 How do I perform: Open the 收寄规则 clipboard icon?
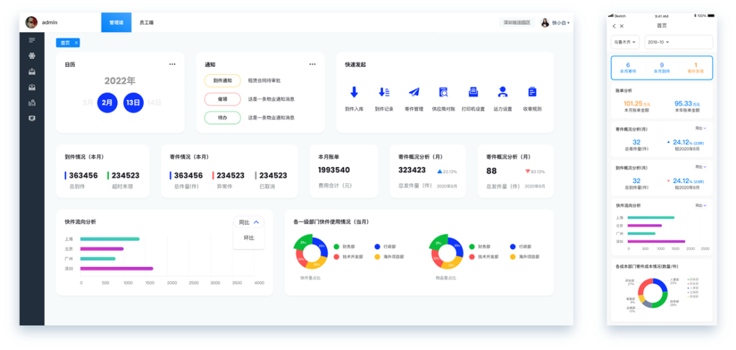point(532,92)
